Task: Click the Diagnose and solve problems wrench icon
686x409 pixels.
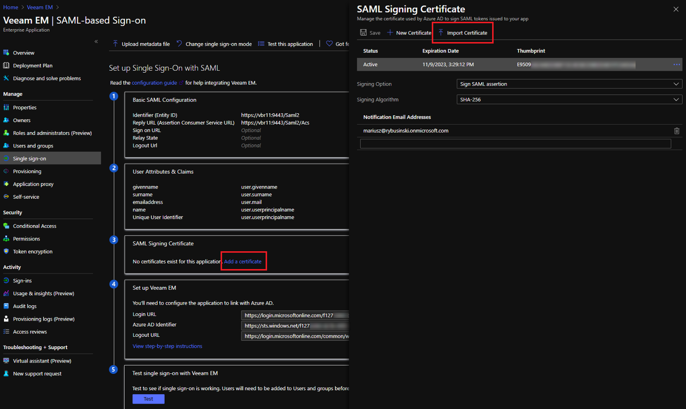Action: pos(6,78)
